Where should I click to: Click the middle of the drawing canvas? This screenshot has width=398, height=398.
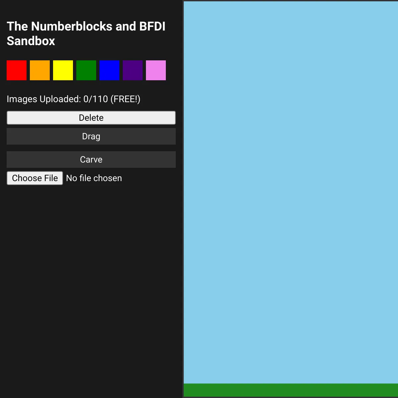pos(290,199)
